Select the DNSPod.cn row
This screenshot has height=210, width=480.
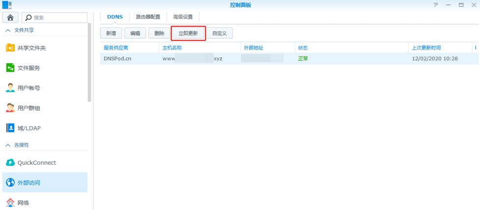pos(290,58)
